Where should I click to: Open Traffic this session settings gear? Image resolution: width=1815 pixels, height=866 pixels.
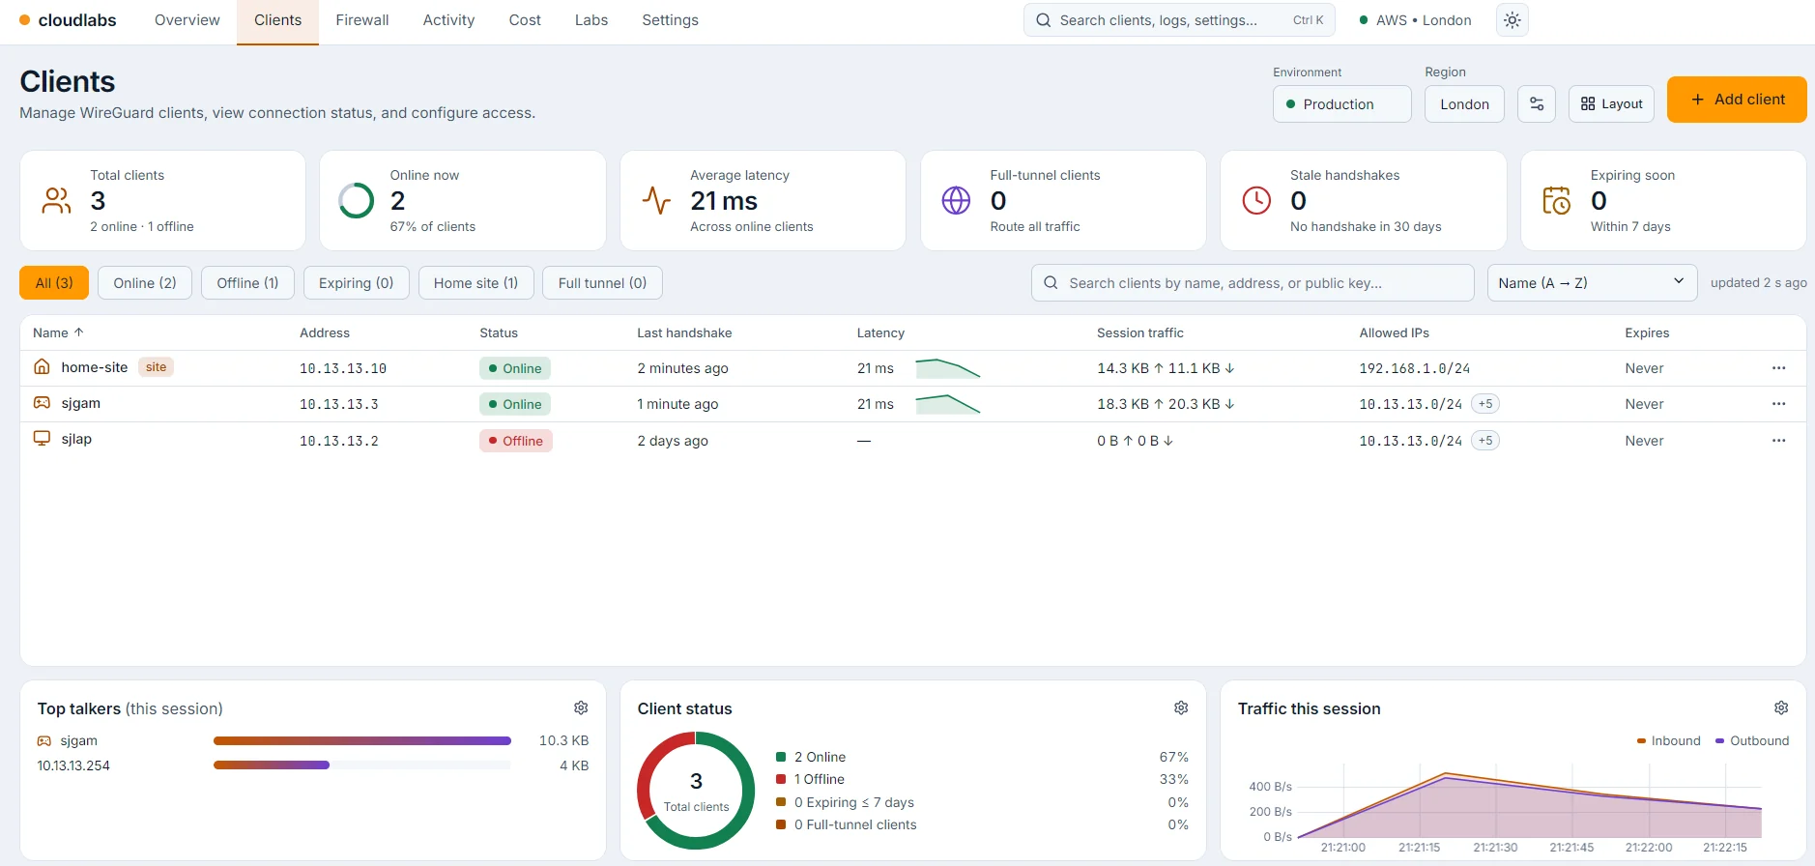click(1781, 708)
